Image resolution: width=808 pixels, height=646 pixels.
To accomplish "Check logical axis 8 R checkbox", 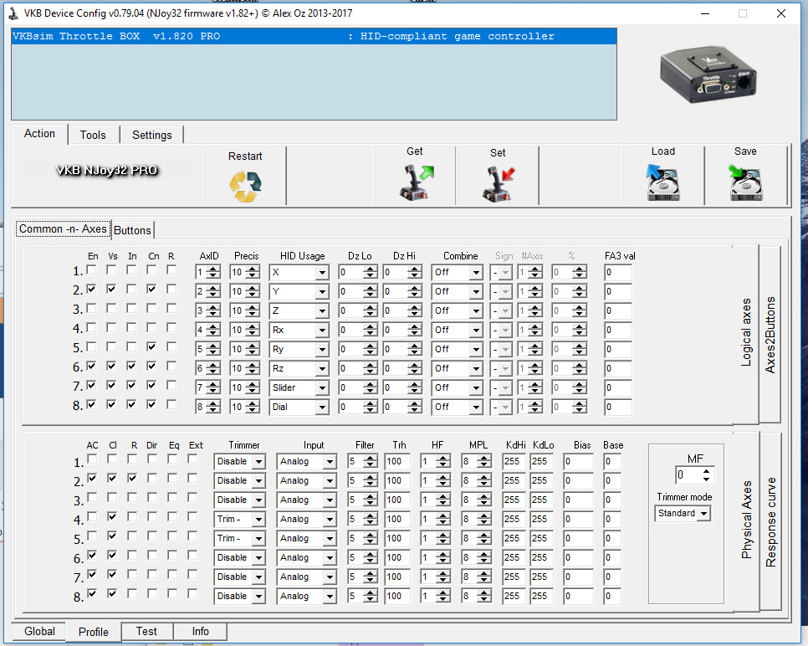I will (x=171, y=404).
